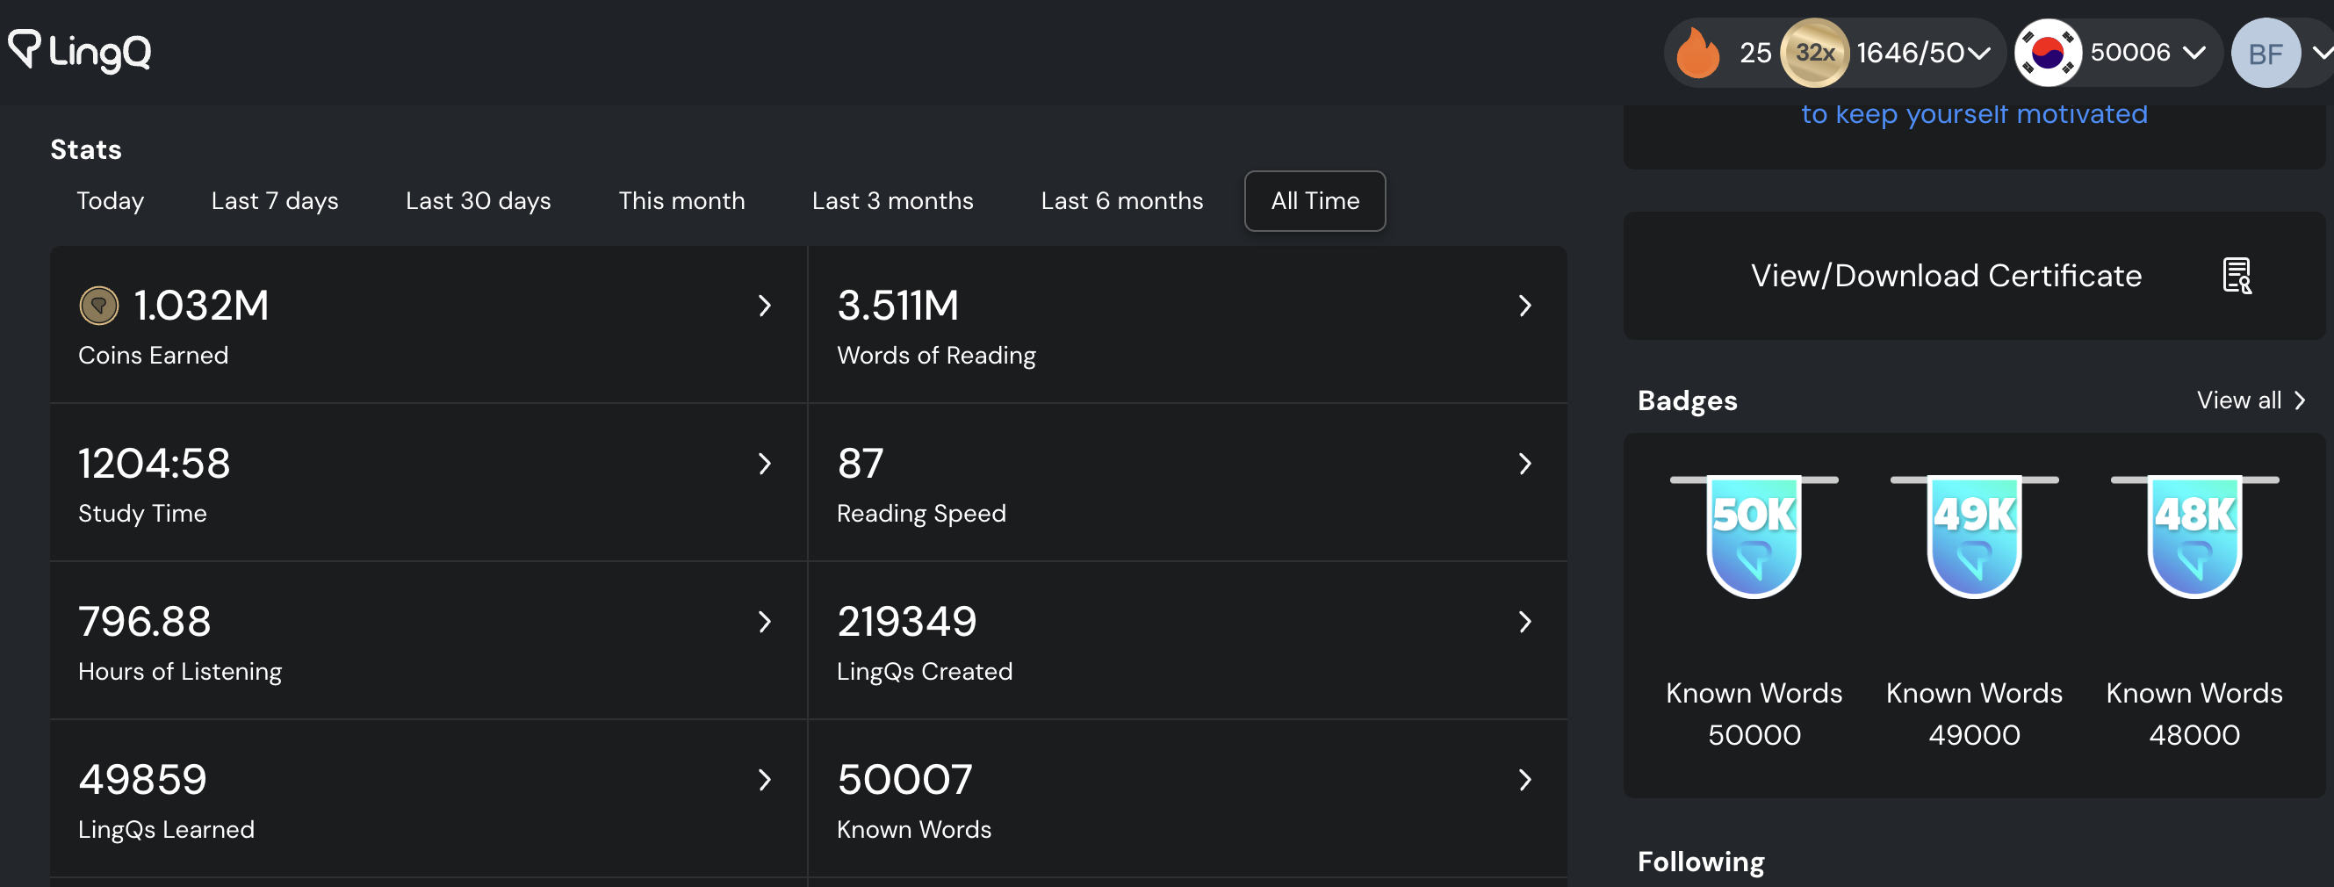Open the LingQs Created stat row
The image size is (2334, 887).
coord(1186,639)
